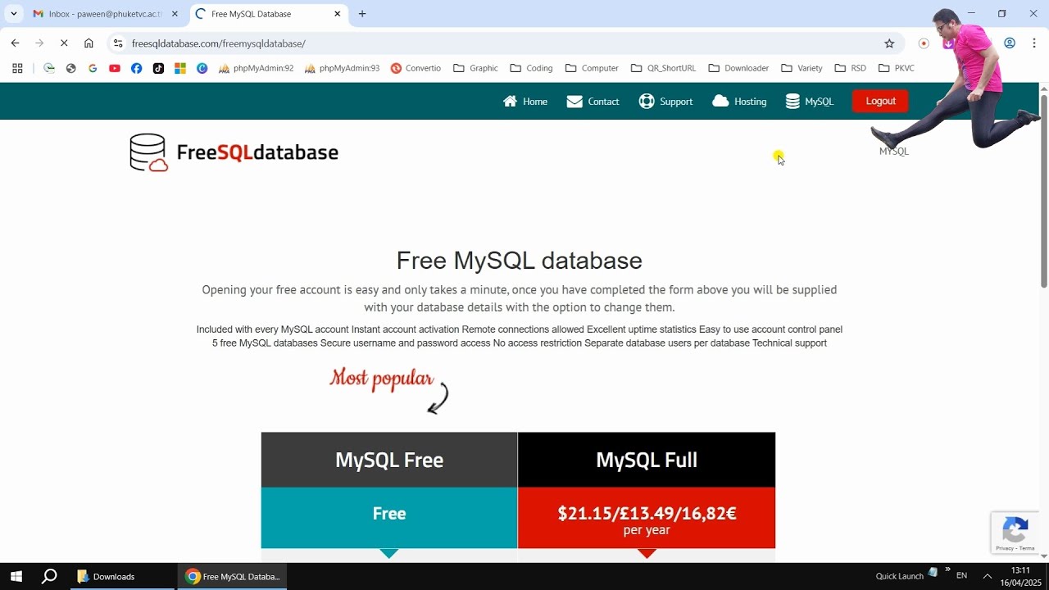Click the Quick Launch item icon in taskbar
This screenshot has height=590, width=1049.
click(x=933, y=572)
